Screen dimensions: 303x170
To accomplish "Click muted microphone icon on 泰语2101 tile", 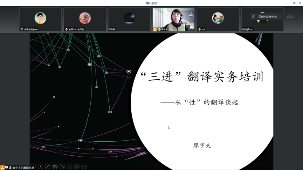I will point(66,29).
